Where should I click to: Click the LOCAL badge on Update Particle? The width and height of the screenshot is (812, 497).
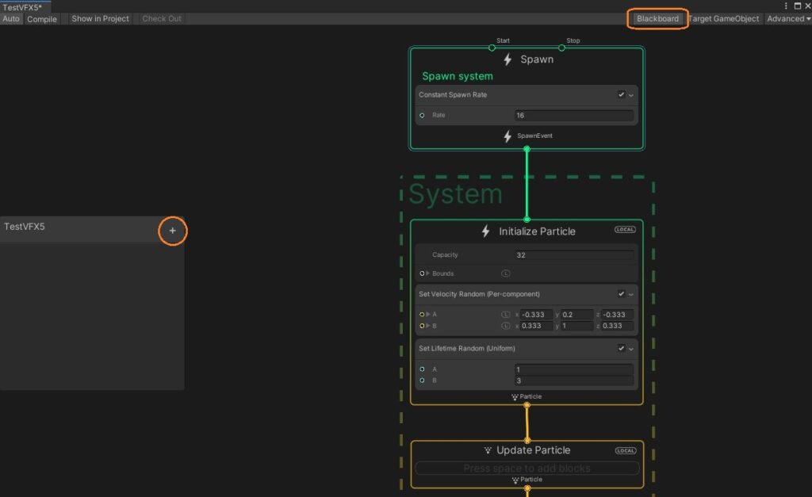point(625,450)
